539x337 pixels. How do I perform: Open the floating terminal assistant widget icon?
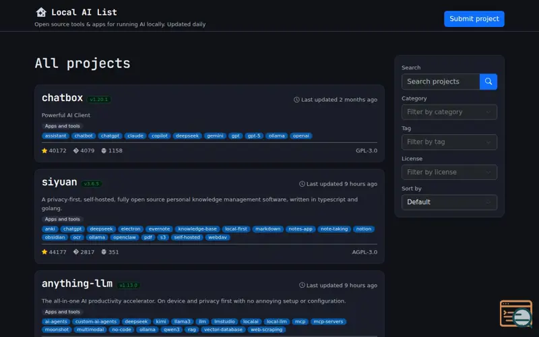pyautogui.click(x=516, y=314)
